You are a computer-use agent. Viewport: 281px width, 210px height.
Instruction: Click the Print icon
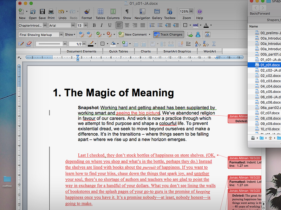(x=51, y=12)
